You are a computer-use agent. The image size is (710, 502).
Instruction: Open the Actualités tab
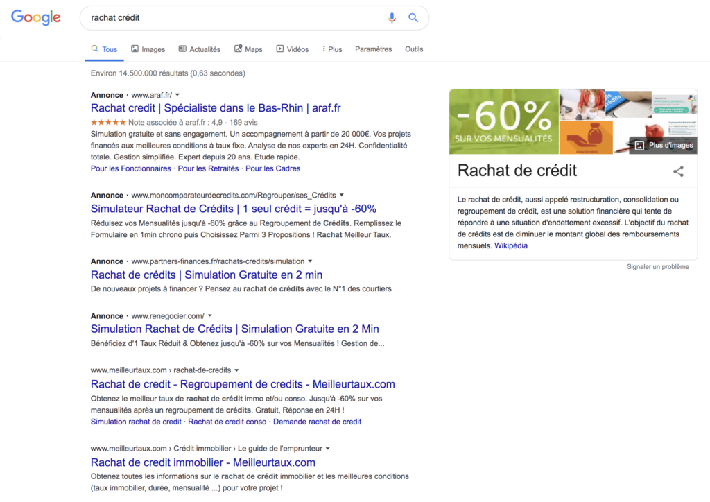[x=199, y=49]
